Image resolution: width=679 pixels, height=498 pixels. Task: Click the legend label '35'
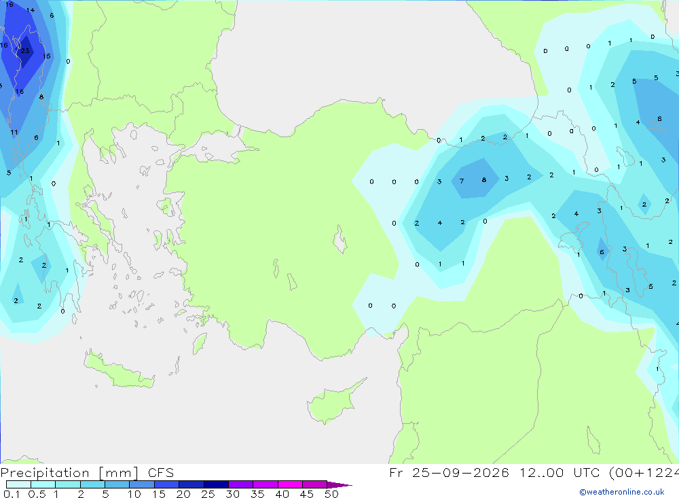(x=257, y=494)
